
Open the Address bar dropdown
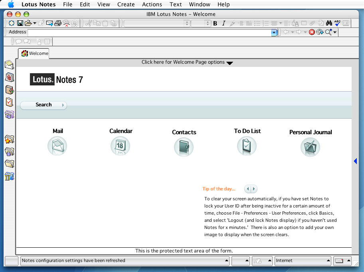[x=274, y=32]
